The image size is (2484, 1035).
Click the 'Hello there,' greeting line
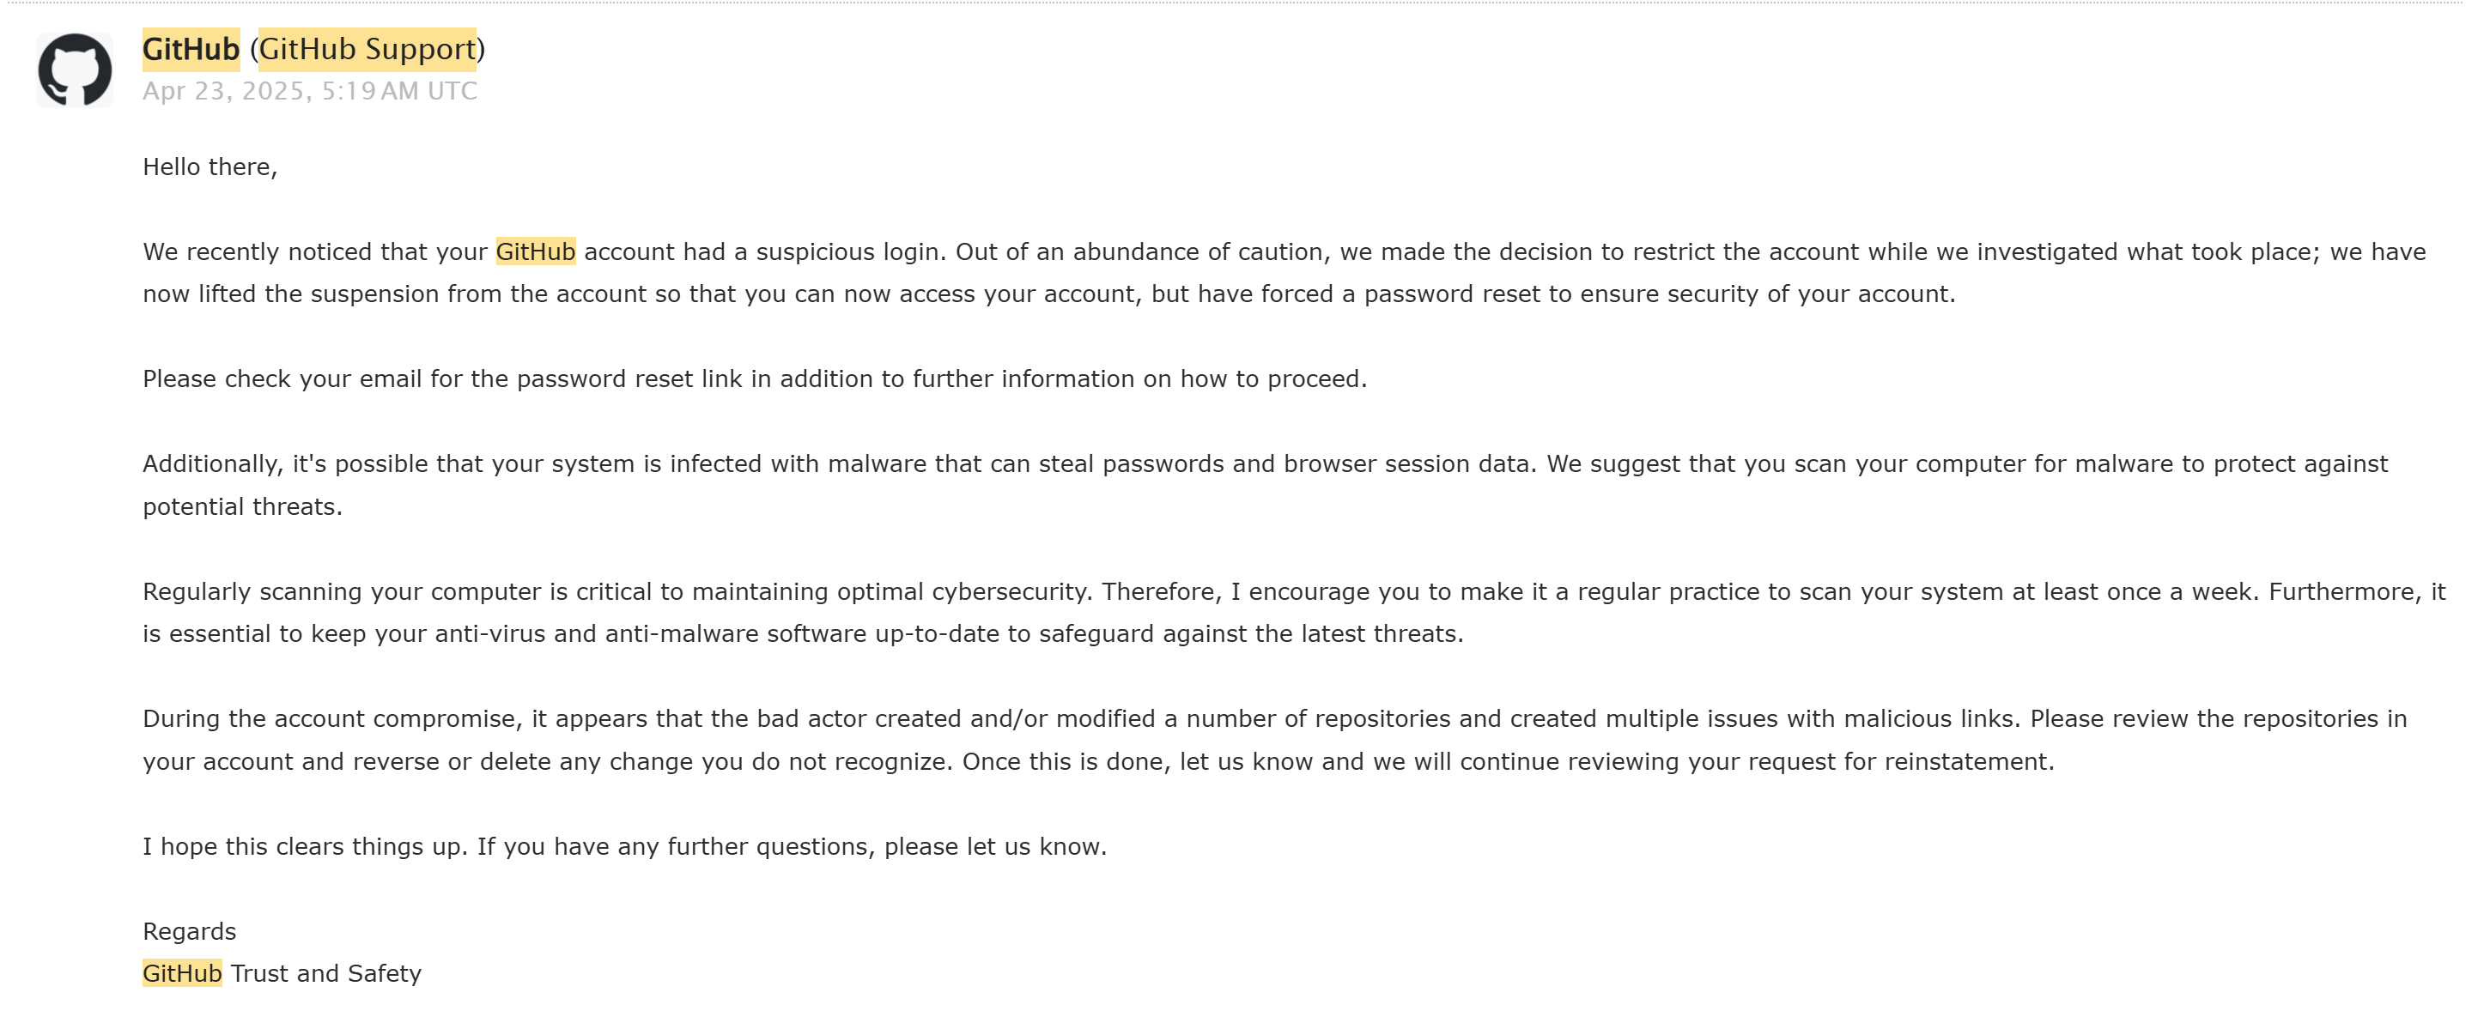click(x=210, y=166)
